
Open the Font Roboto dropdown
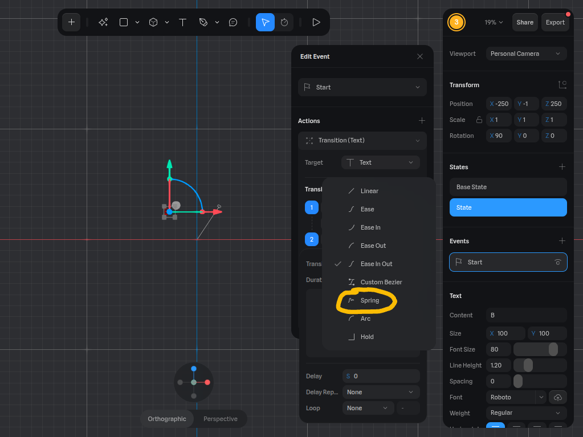516,397
